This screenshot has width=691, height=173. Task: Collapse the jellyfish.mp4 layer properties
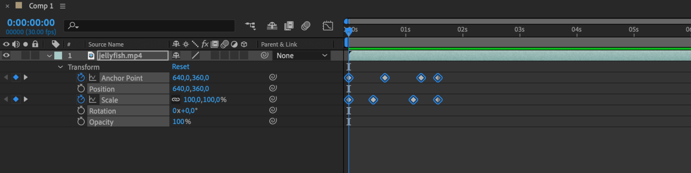click(x=49, y=56)
